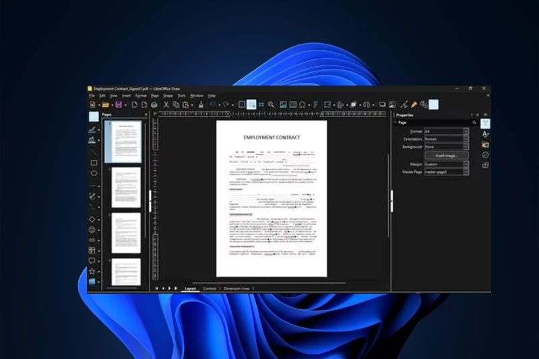Click the orange Highlighting marker icon
This screenshot has height=359, width=539.
coord(414,104)
